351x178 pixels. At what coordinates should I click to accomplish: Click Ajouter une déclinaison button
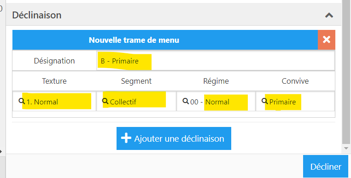point(174,138)
